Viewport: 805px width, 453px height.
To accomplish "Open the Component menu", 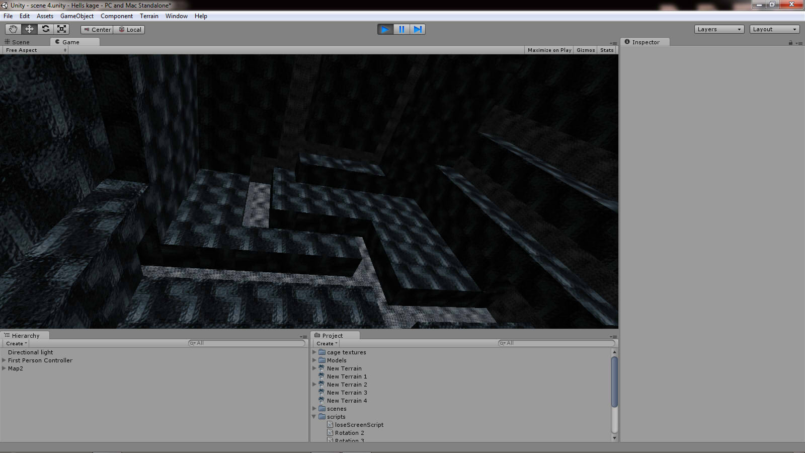I will [117, 16].
